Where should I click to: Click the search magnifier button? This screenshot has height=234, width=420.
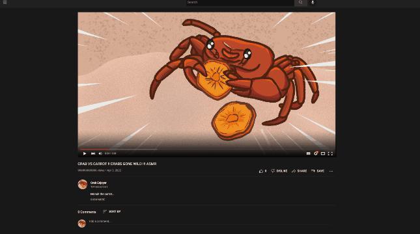pos(301,3)
